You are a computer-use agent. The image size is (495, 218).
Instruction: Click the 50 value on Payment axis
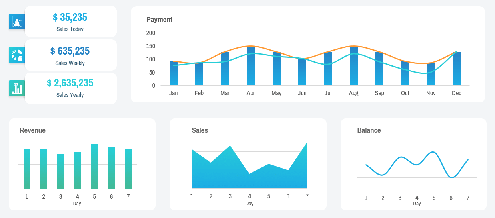(x=152, y=72)
